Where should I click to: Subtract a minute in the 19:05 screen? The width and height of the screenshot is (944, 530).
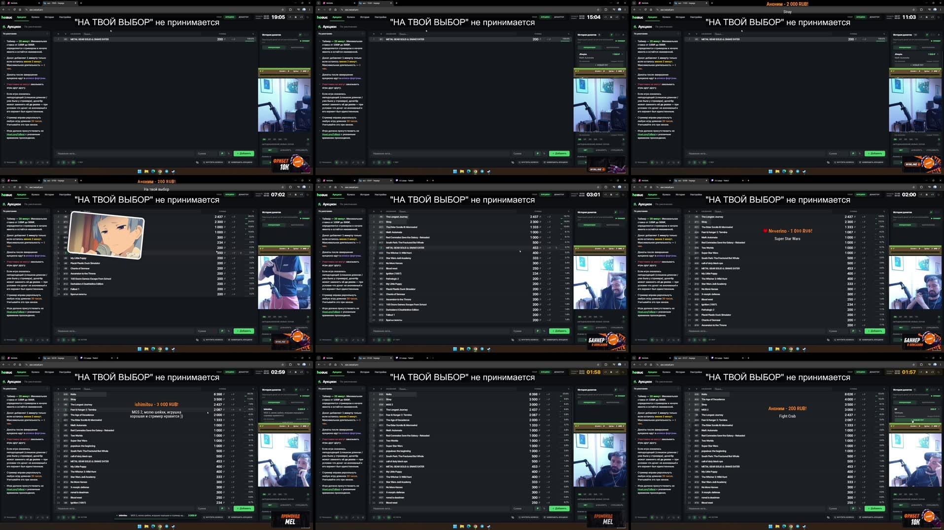coord(290,17)
